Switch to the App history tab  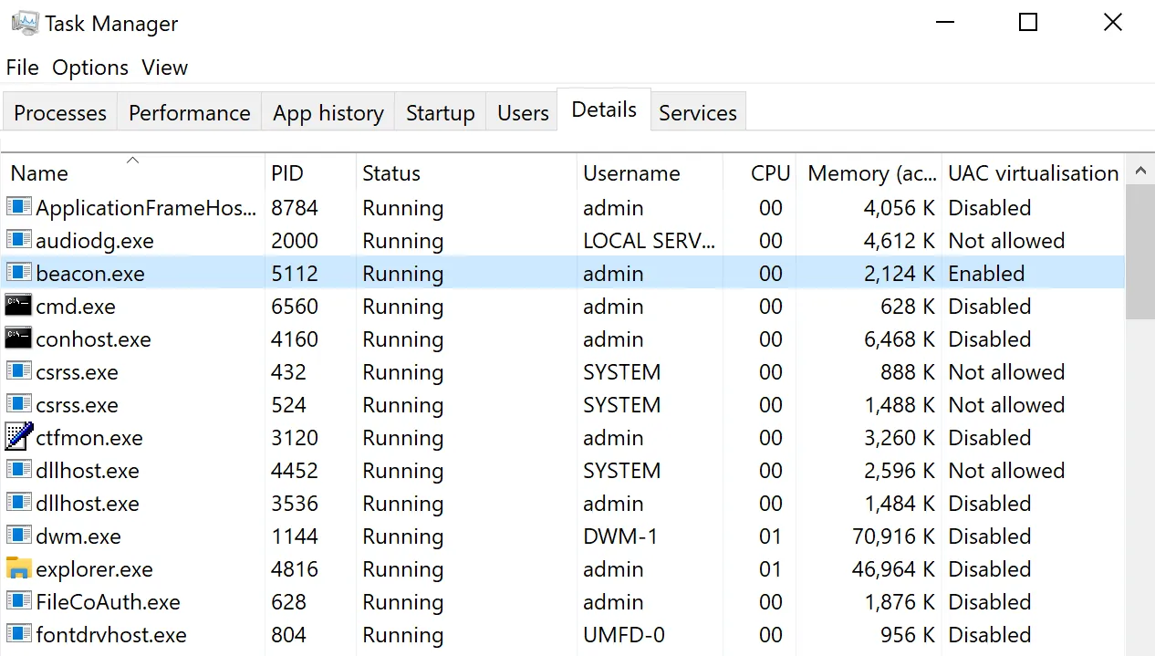click(x=328, y=112)
